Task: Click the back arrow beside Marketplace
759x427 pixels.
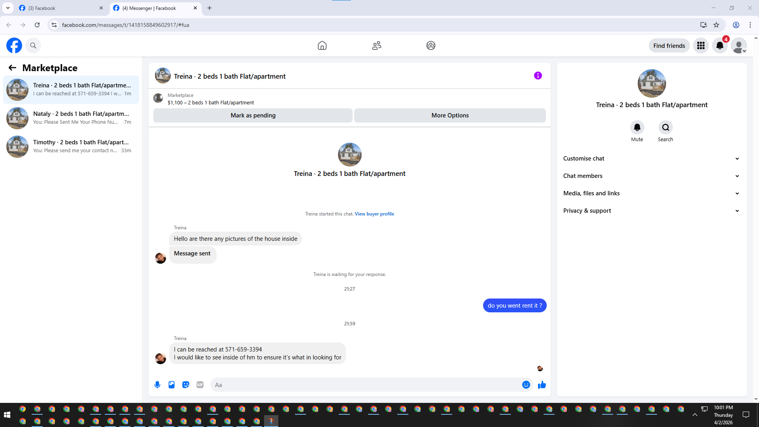Action: point(12,68)
